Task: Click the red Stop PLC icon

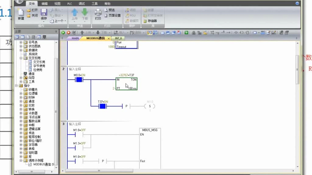Action: pos(69,33)
